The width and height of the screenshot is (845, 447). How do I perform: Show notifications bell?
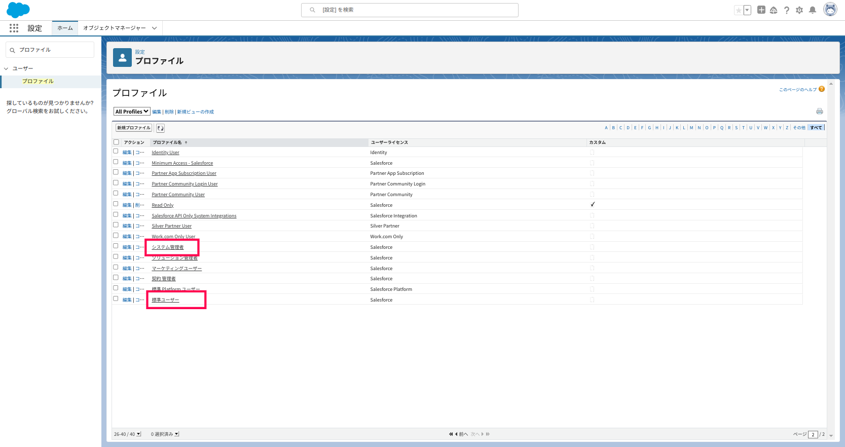click(813, 10)
